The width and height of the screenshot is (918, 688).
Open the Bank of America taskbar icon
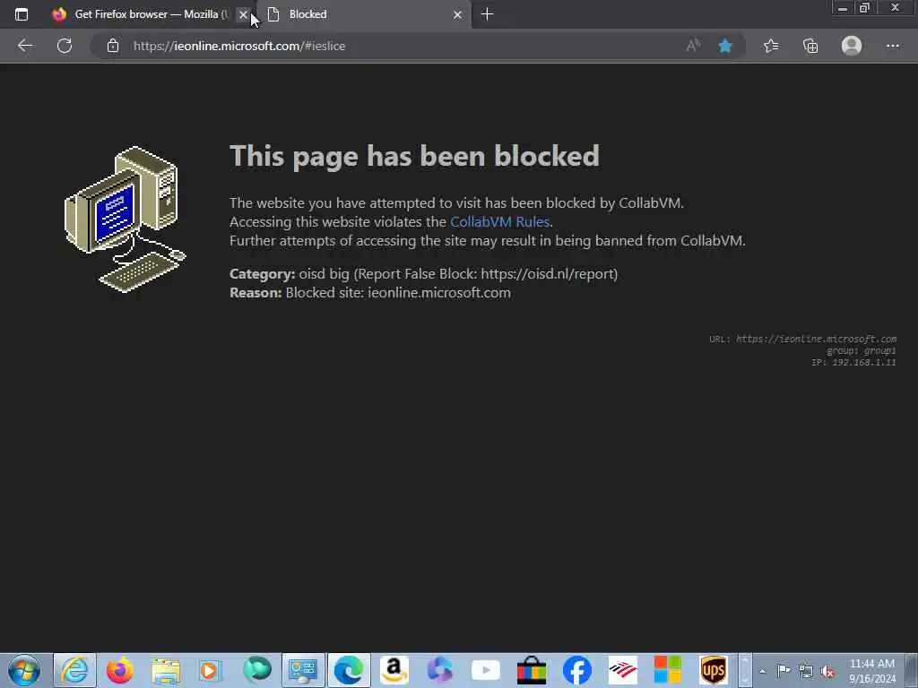pos(622,670)
